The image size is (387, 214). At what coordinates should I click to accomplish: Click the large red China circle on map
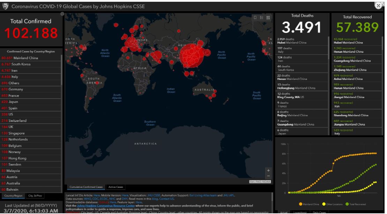coord(192,56)
